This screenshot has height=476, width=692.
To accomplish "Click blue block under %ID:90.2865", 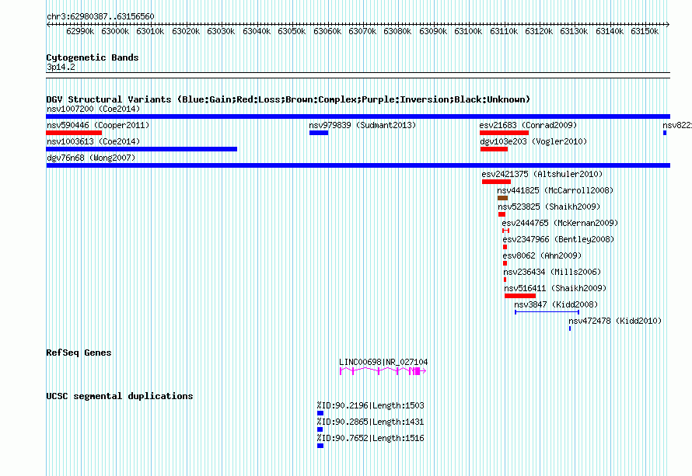I will coord(320,429).
